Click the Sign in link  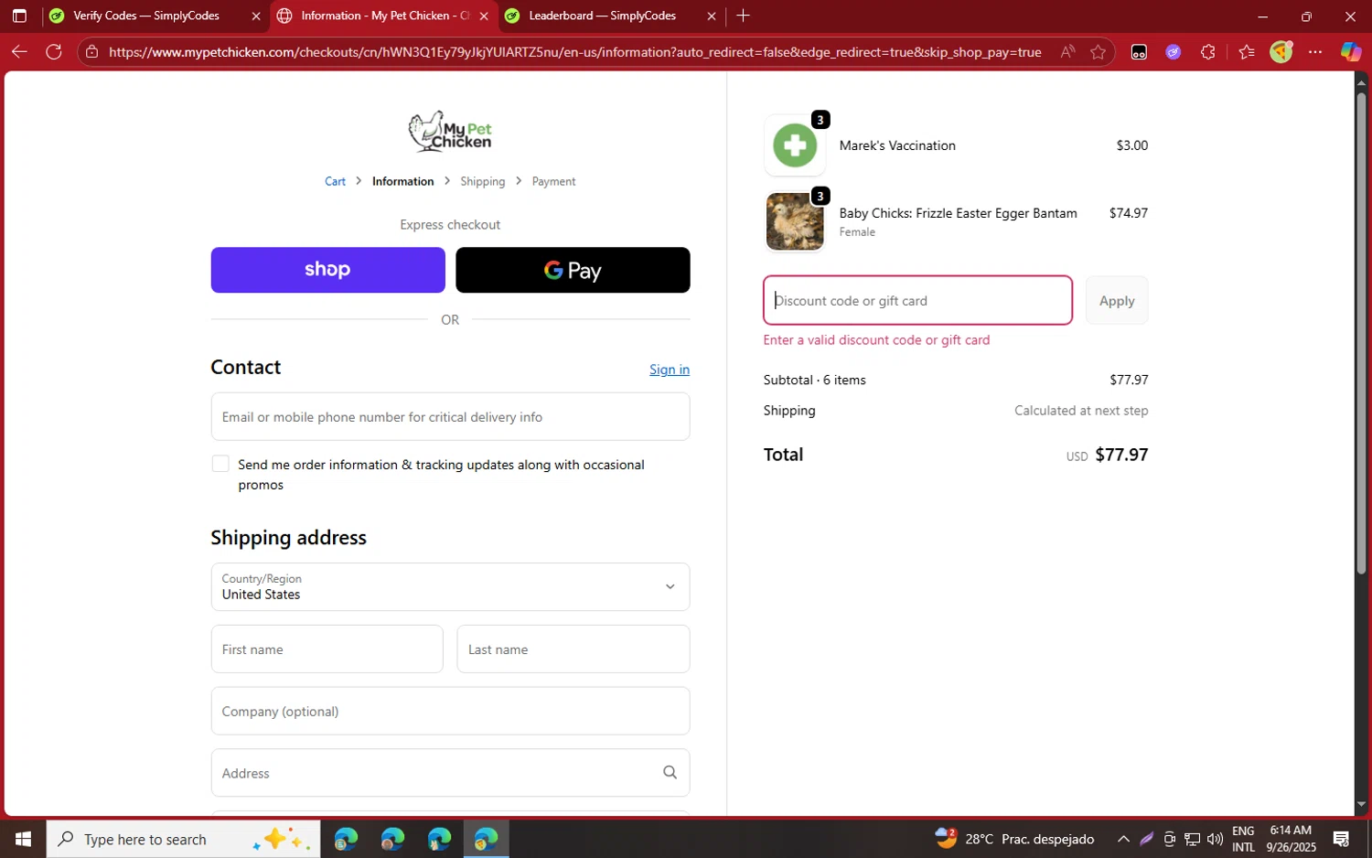tap(670, 370)
